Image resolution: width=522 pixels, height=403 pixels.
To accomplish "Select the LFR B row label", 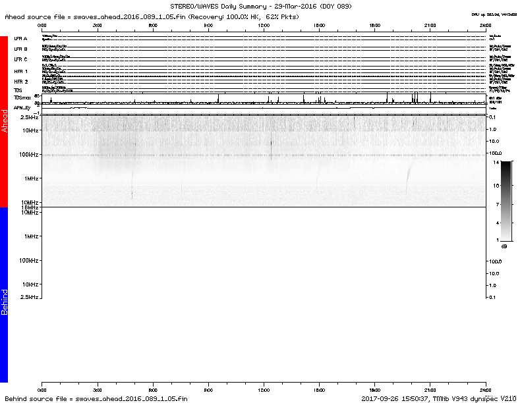I will (x=20, y=49).
